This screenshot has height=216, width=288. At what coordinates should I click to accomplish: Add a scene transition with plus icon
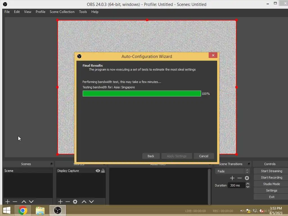pos(232,178)
